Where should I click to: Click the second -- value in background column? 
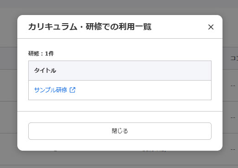click(x=233, y=117)
